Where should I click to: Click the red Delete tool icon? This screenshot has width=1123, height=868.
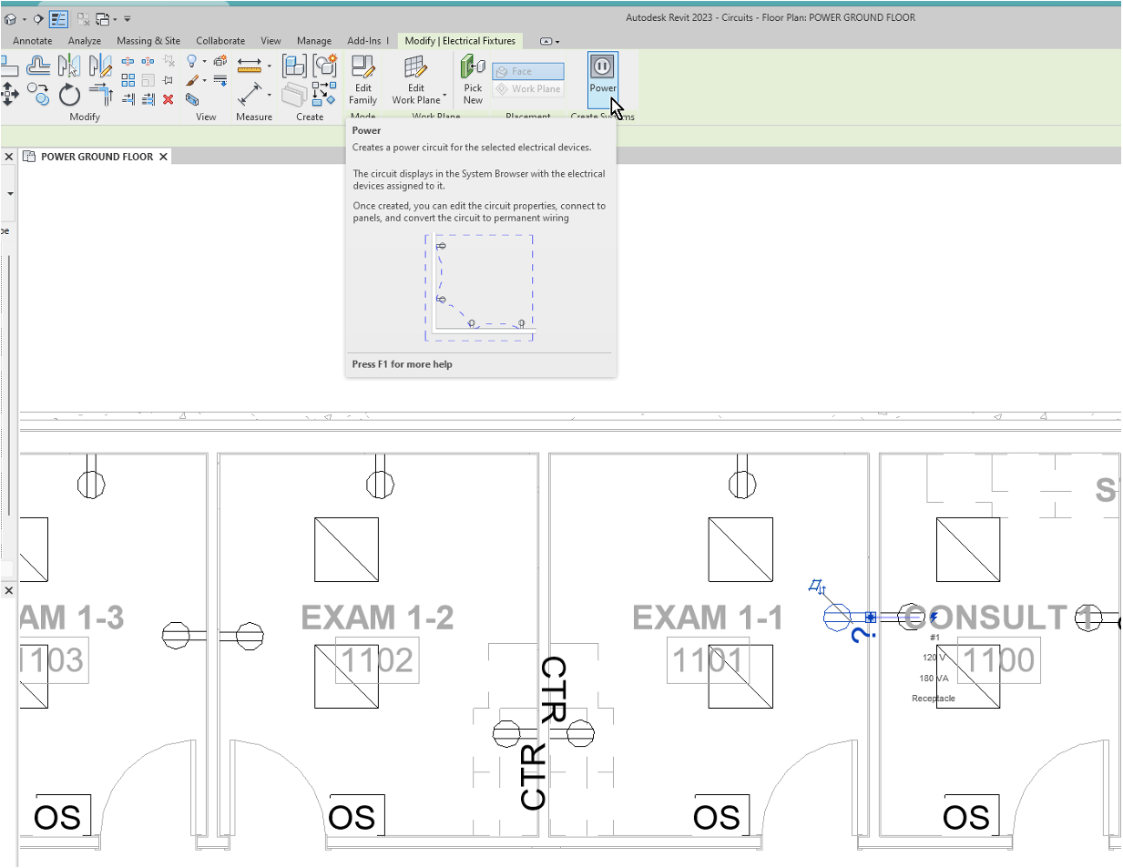(x=168, y=100)
